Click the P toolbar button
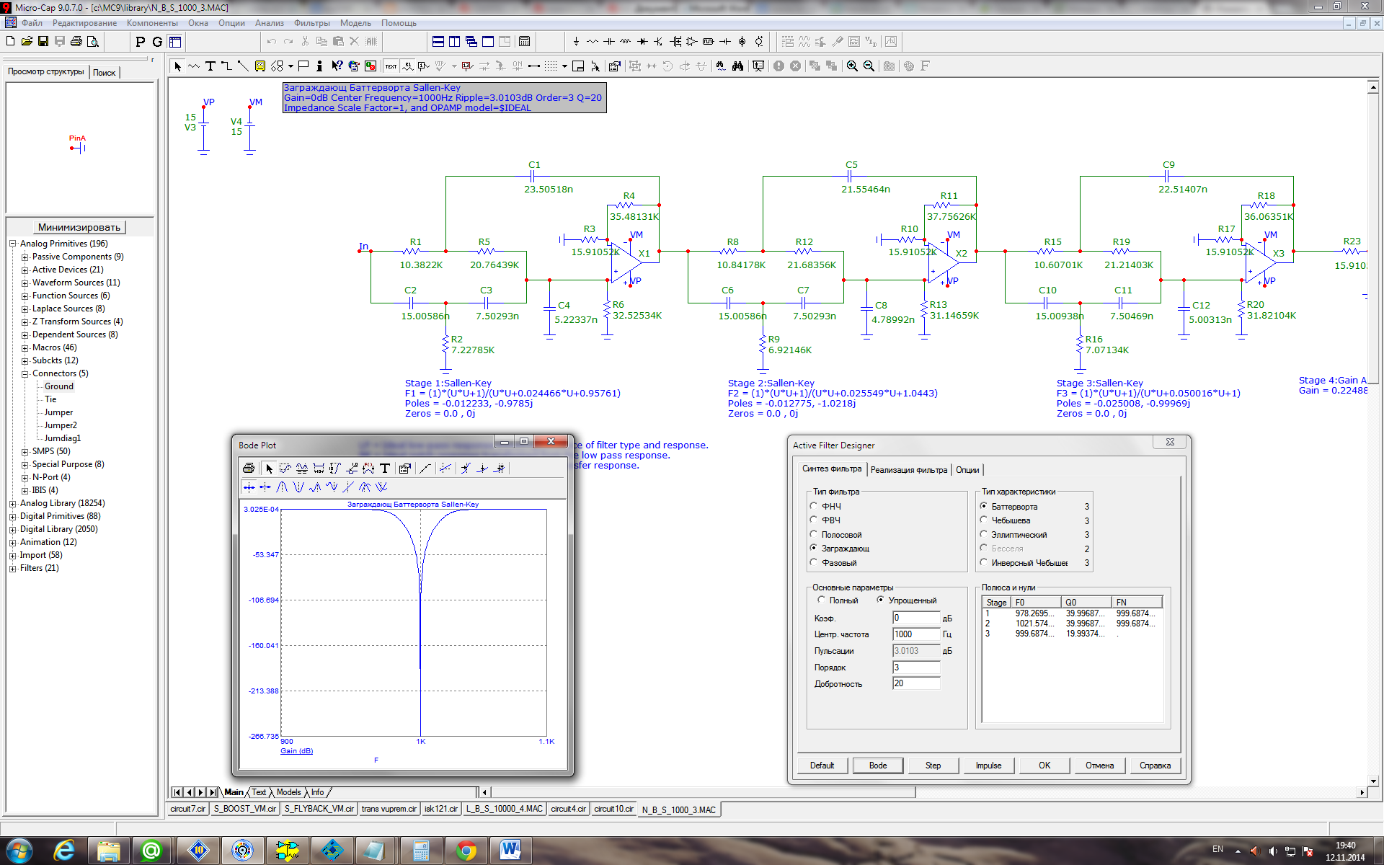Image resolution: width=1384 pixels, height=865 pixels. [141, 42]
